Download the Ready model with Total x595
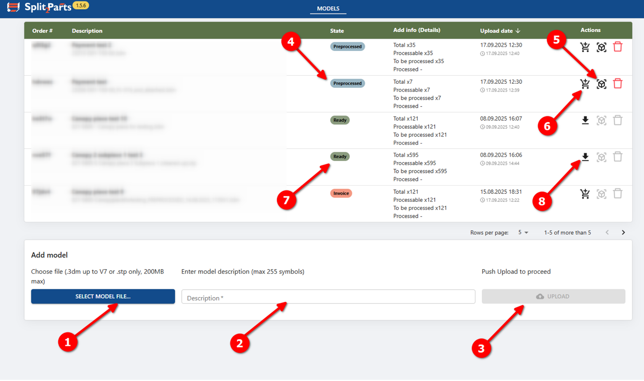The image size is (644, 381). [585, 157]
